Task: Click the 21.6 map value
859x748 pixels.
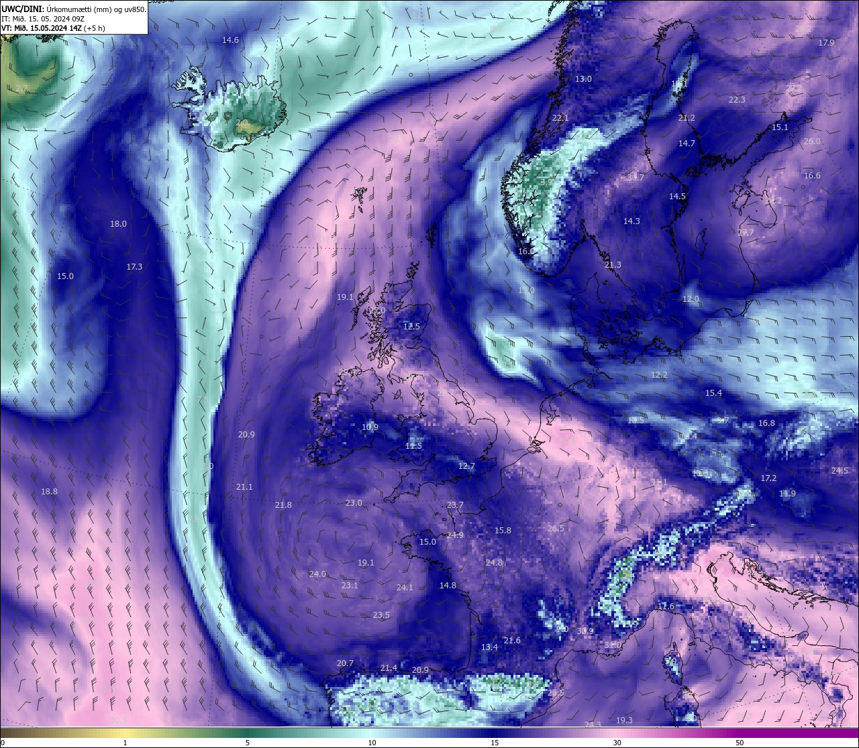Action: tap(512, 641)
